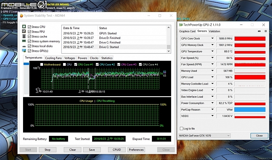Open Preferences button
This screenshot has width=272, height=160.
click(x=136, y=150)
